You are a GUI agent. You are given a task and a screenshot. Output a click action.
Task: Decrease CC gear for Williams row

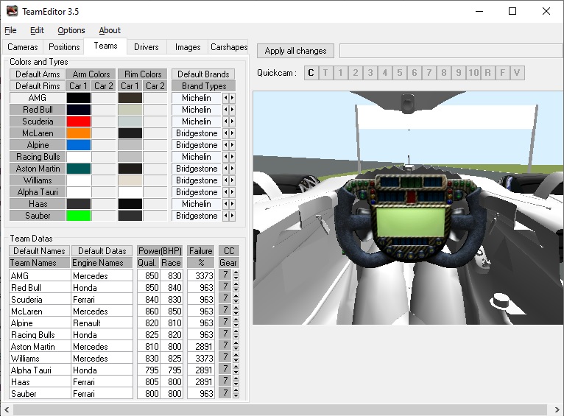[x=236, y=361]
